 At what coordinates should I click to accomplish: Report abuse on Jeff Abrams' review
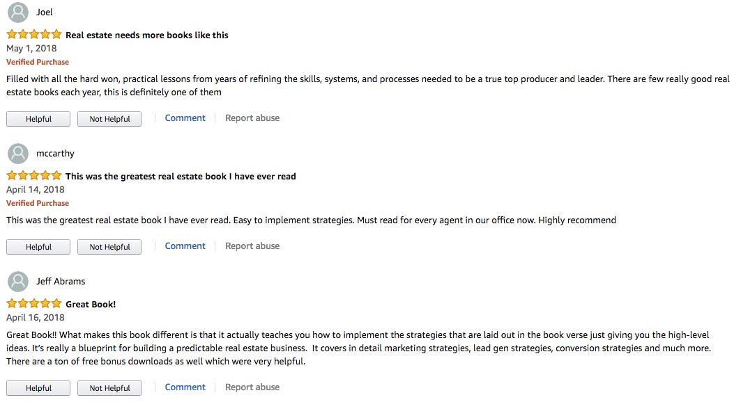[252, 387]
